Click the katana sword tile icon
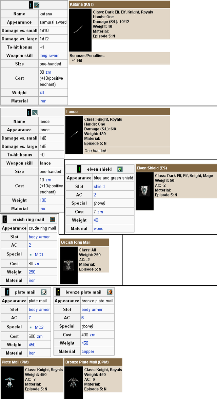This screenshot has width=217, height=399. (37, 5)
